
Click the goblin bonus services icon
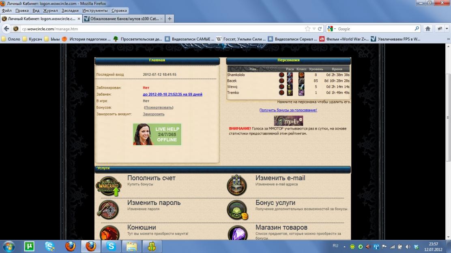click(237, 210)
